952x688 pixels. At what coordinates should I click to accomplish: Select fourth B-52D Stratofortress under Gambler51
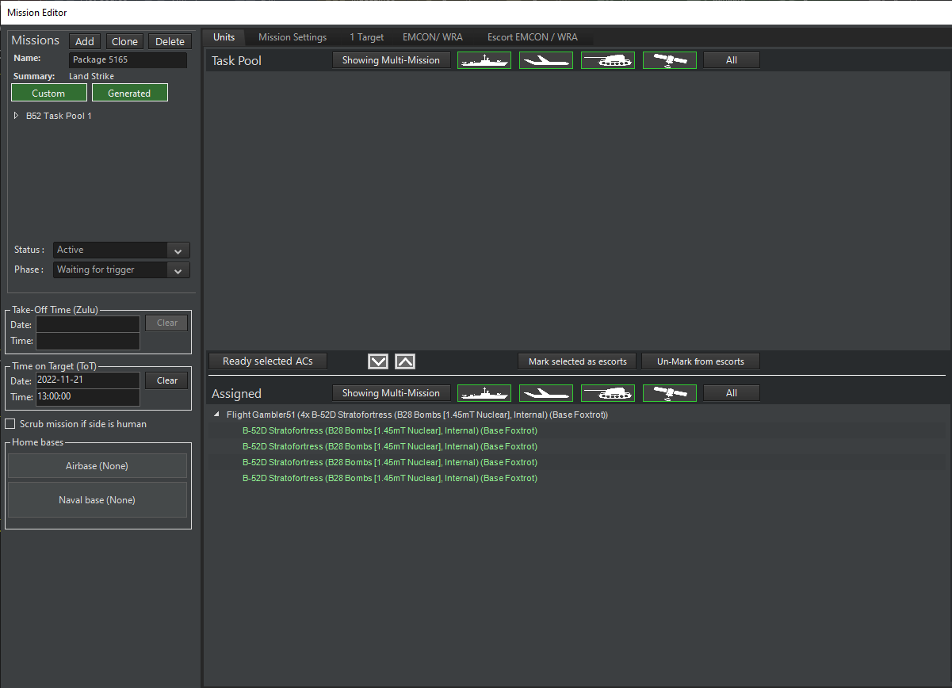tap(389, 478)
